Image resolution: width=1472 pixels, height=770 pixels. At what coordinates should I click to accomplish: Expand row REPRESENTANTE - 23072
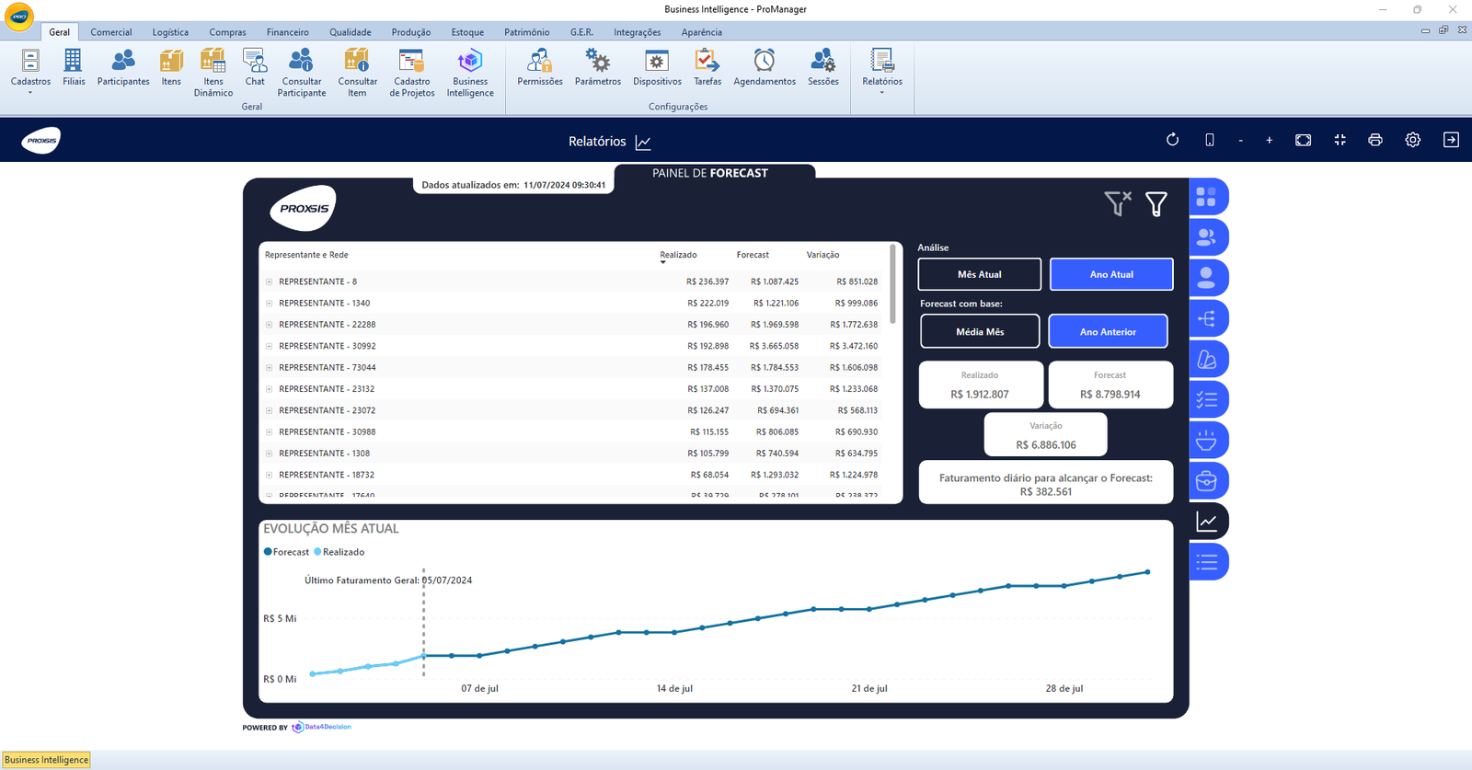pyautogui.click(x=270, y=410)
